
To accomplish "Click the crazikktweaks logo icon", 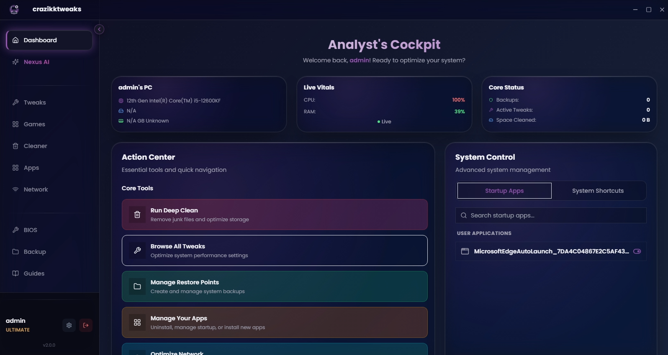I will pyautogui.click(x=14, y=9).
